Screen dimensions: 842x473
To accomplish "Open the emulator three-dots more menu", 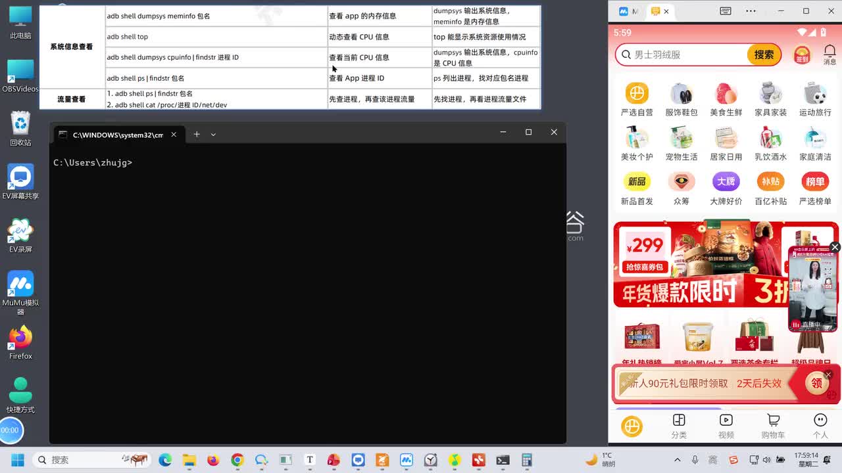I will 751,11.
